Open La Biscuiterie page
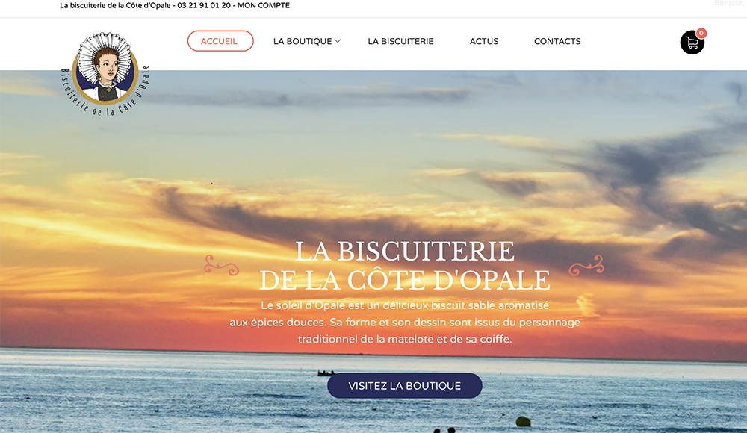747x433 pixels. tap(400, 42)
